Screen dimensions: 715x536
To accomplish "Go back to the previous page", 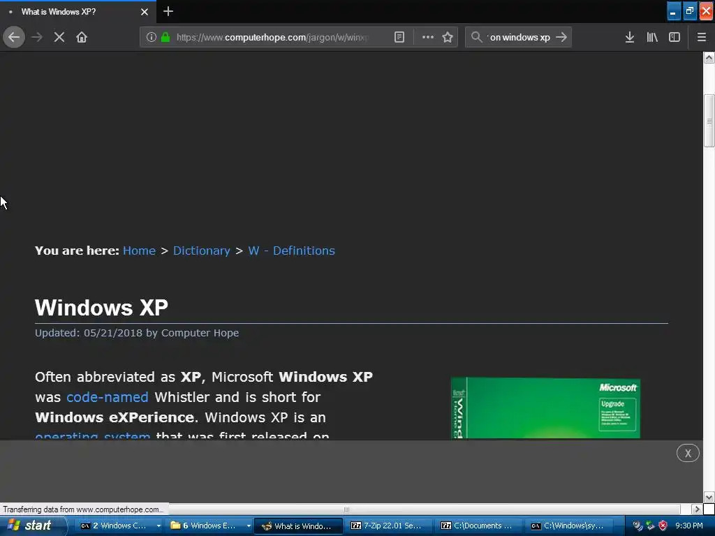I will pos(14,37).
